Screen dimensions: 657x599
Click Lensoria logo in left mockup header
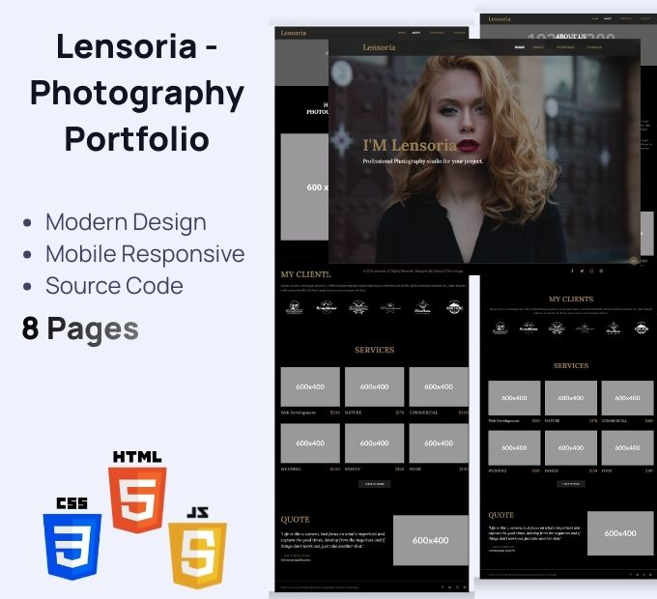[294, 33]
